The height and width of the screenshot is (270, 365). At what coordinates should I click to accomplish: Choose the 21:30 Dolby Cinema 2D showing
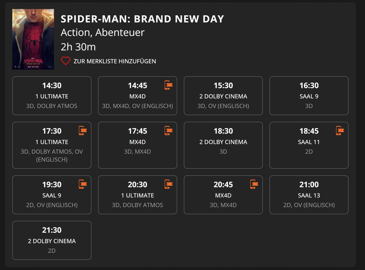pos(52,240)
